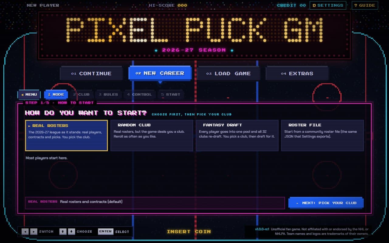Open the Settings button
Image resolution: width=389 pixels, height=243 pixels.
pyautogui.click(x=328, y=5)
